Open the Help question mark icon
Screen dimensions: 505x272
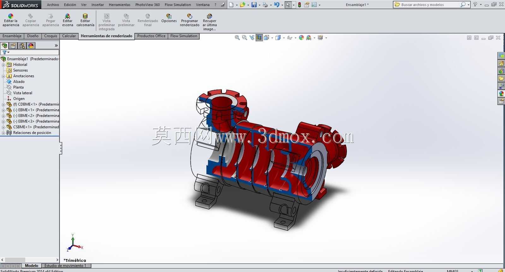[475, 4]
